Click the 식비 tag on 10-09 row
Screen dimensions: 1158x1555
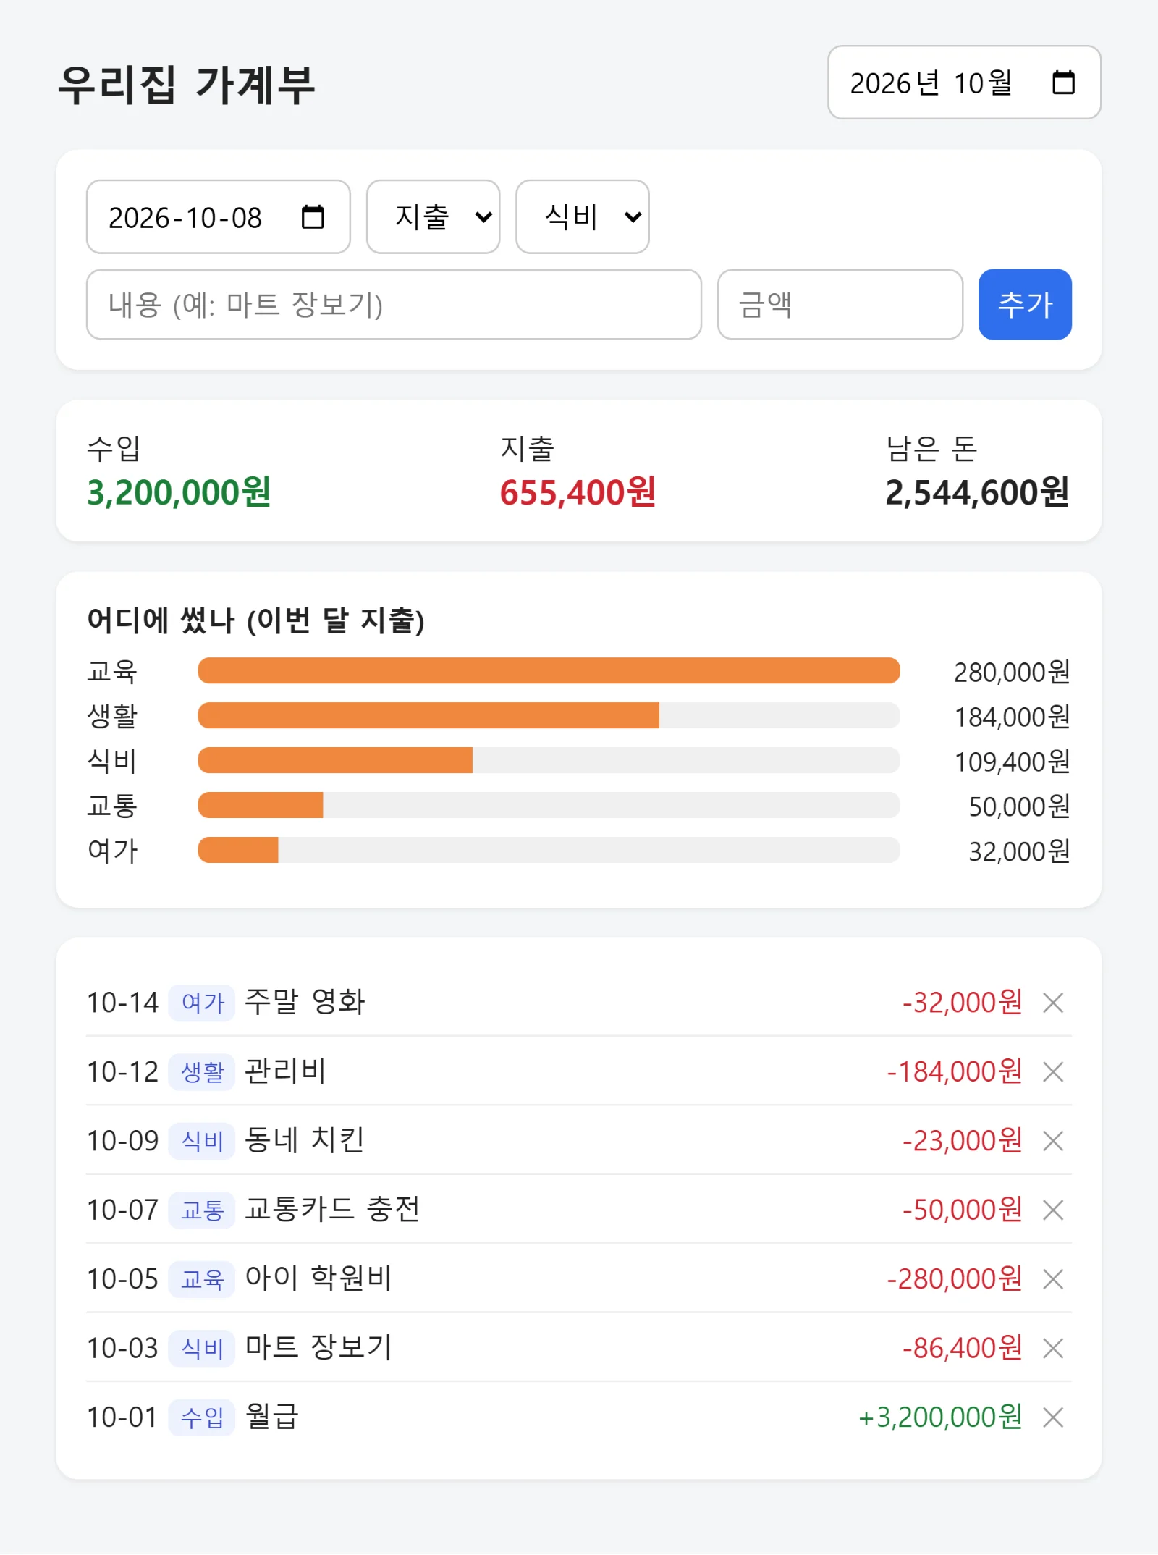[x=202, y=1141]
